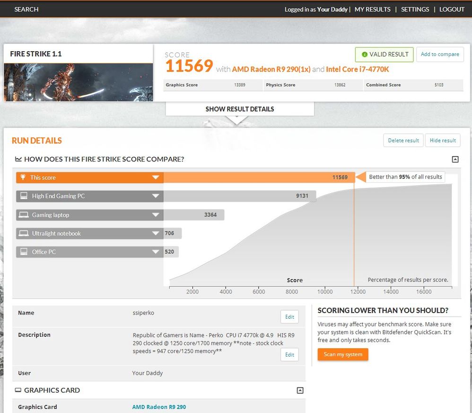Click the Graphics Score value 13389
The image size is (472, 413).
(240, 85)
